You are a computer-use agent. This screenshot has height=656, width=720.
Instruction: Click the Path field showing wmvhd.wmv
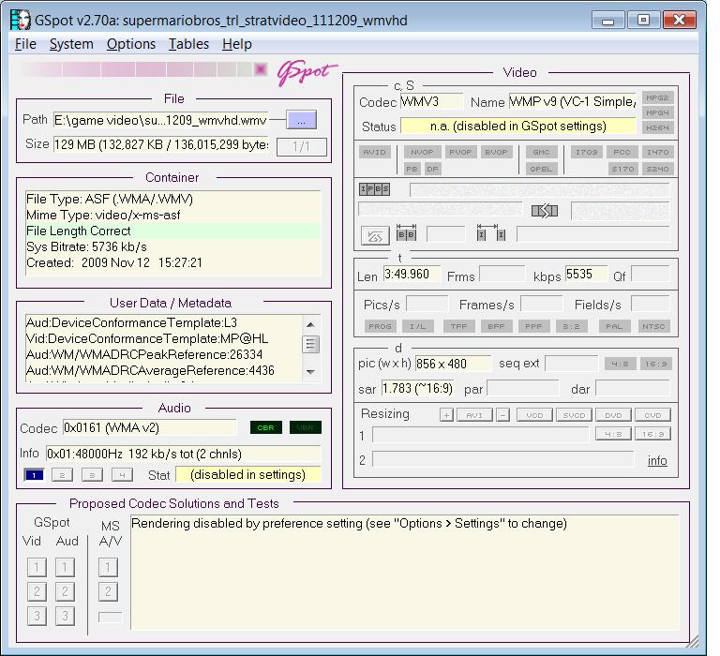point(160,120)
